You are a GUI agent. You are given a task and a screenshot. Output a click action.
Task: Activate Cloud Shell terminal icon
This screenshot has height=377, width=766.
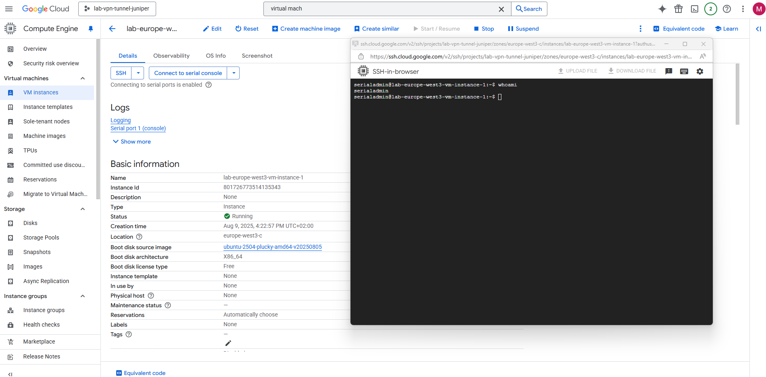pyautogui.click(x=695, y=9)
